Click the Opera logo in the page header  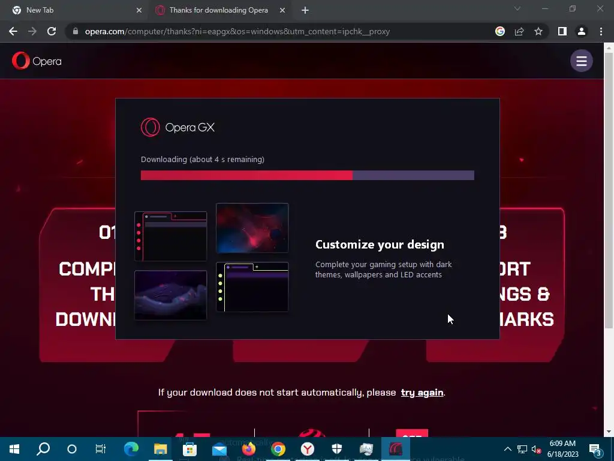click(x=37, y=61)
